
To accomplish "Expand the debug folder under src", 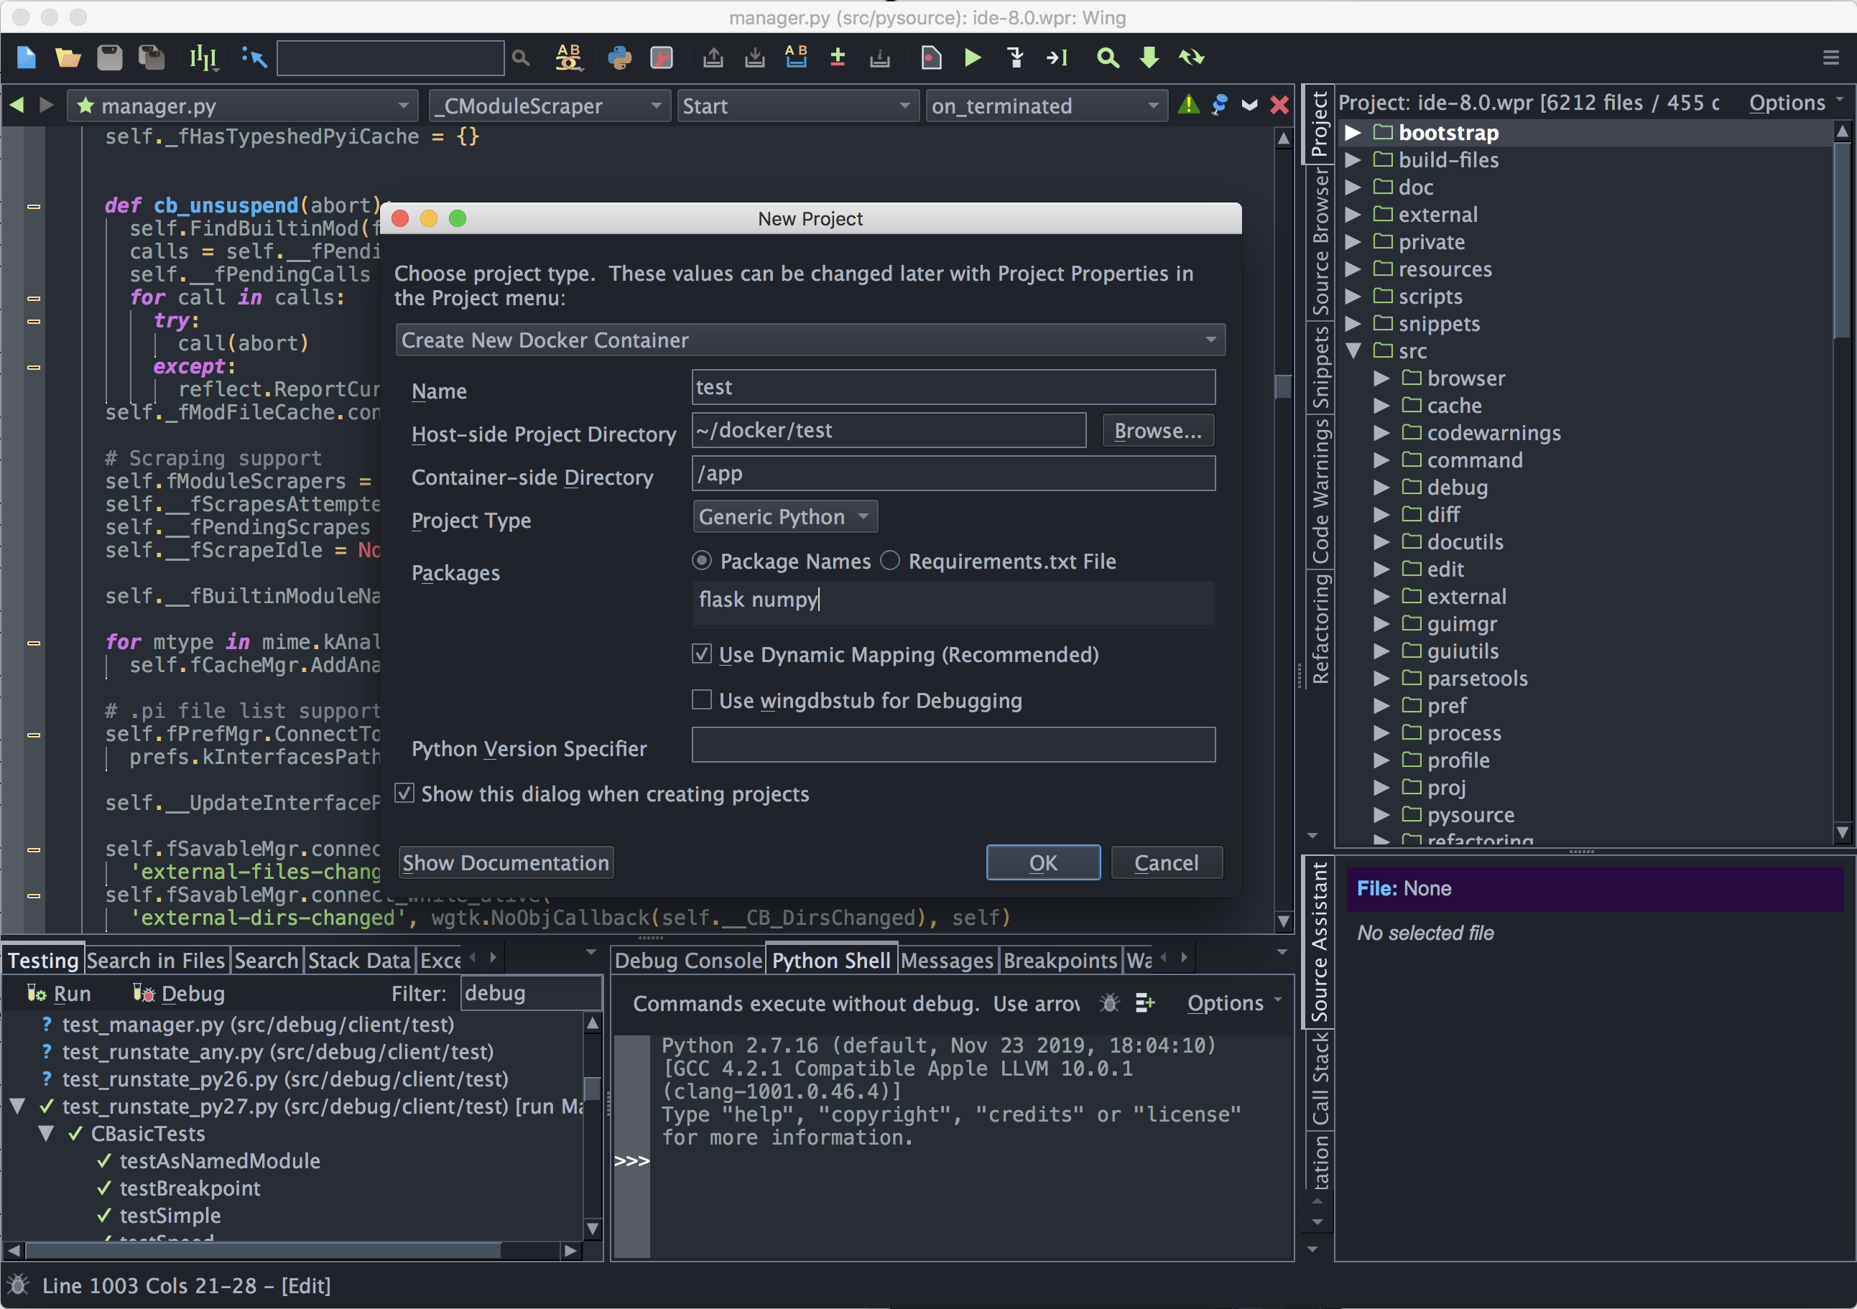I will [x=1381, y=488].
